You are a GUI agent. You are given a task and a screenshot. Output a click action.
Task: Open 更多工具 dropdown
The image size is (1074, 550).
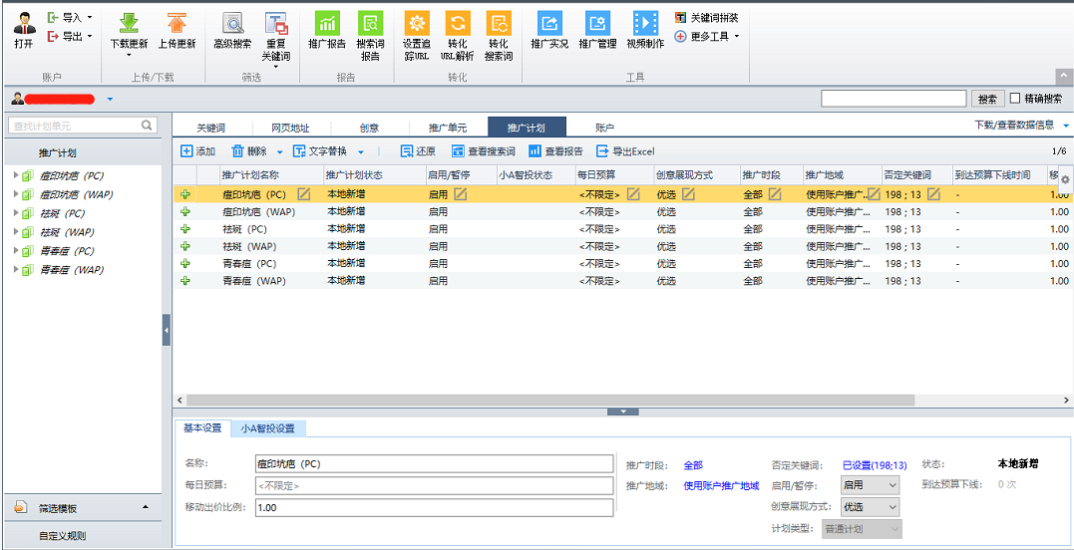[736, 36]
